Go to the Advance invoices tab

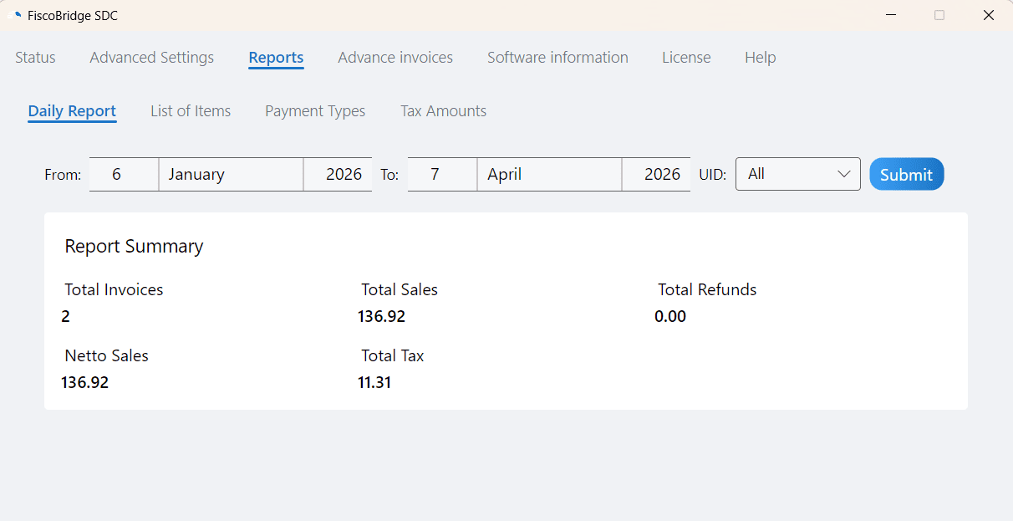pos(395,58)
